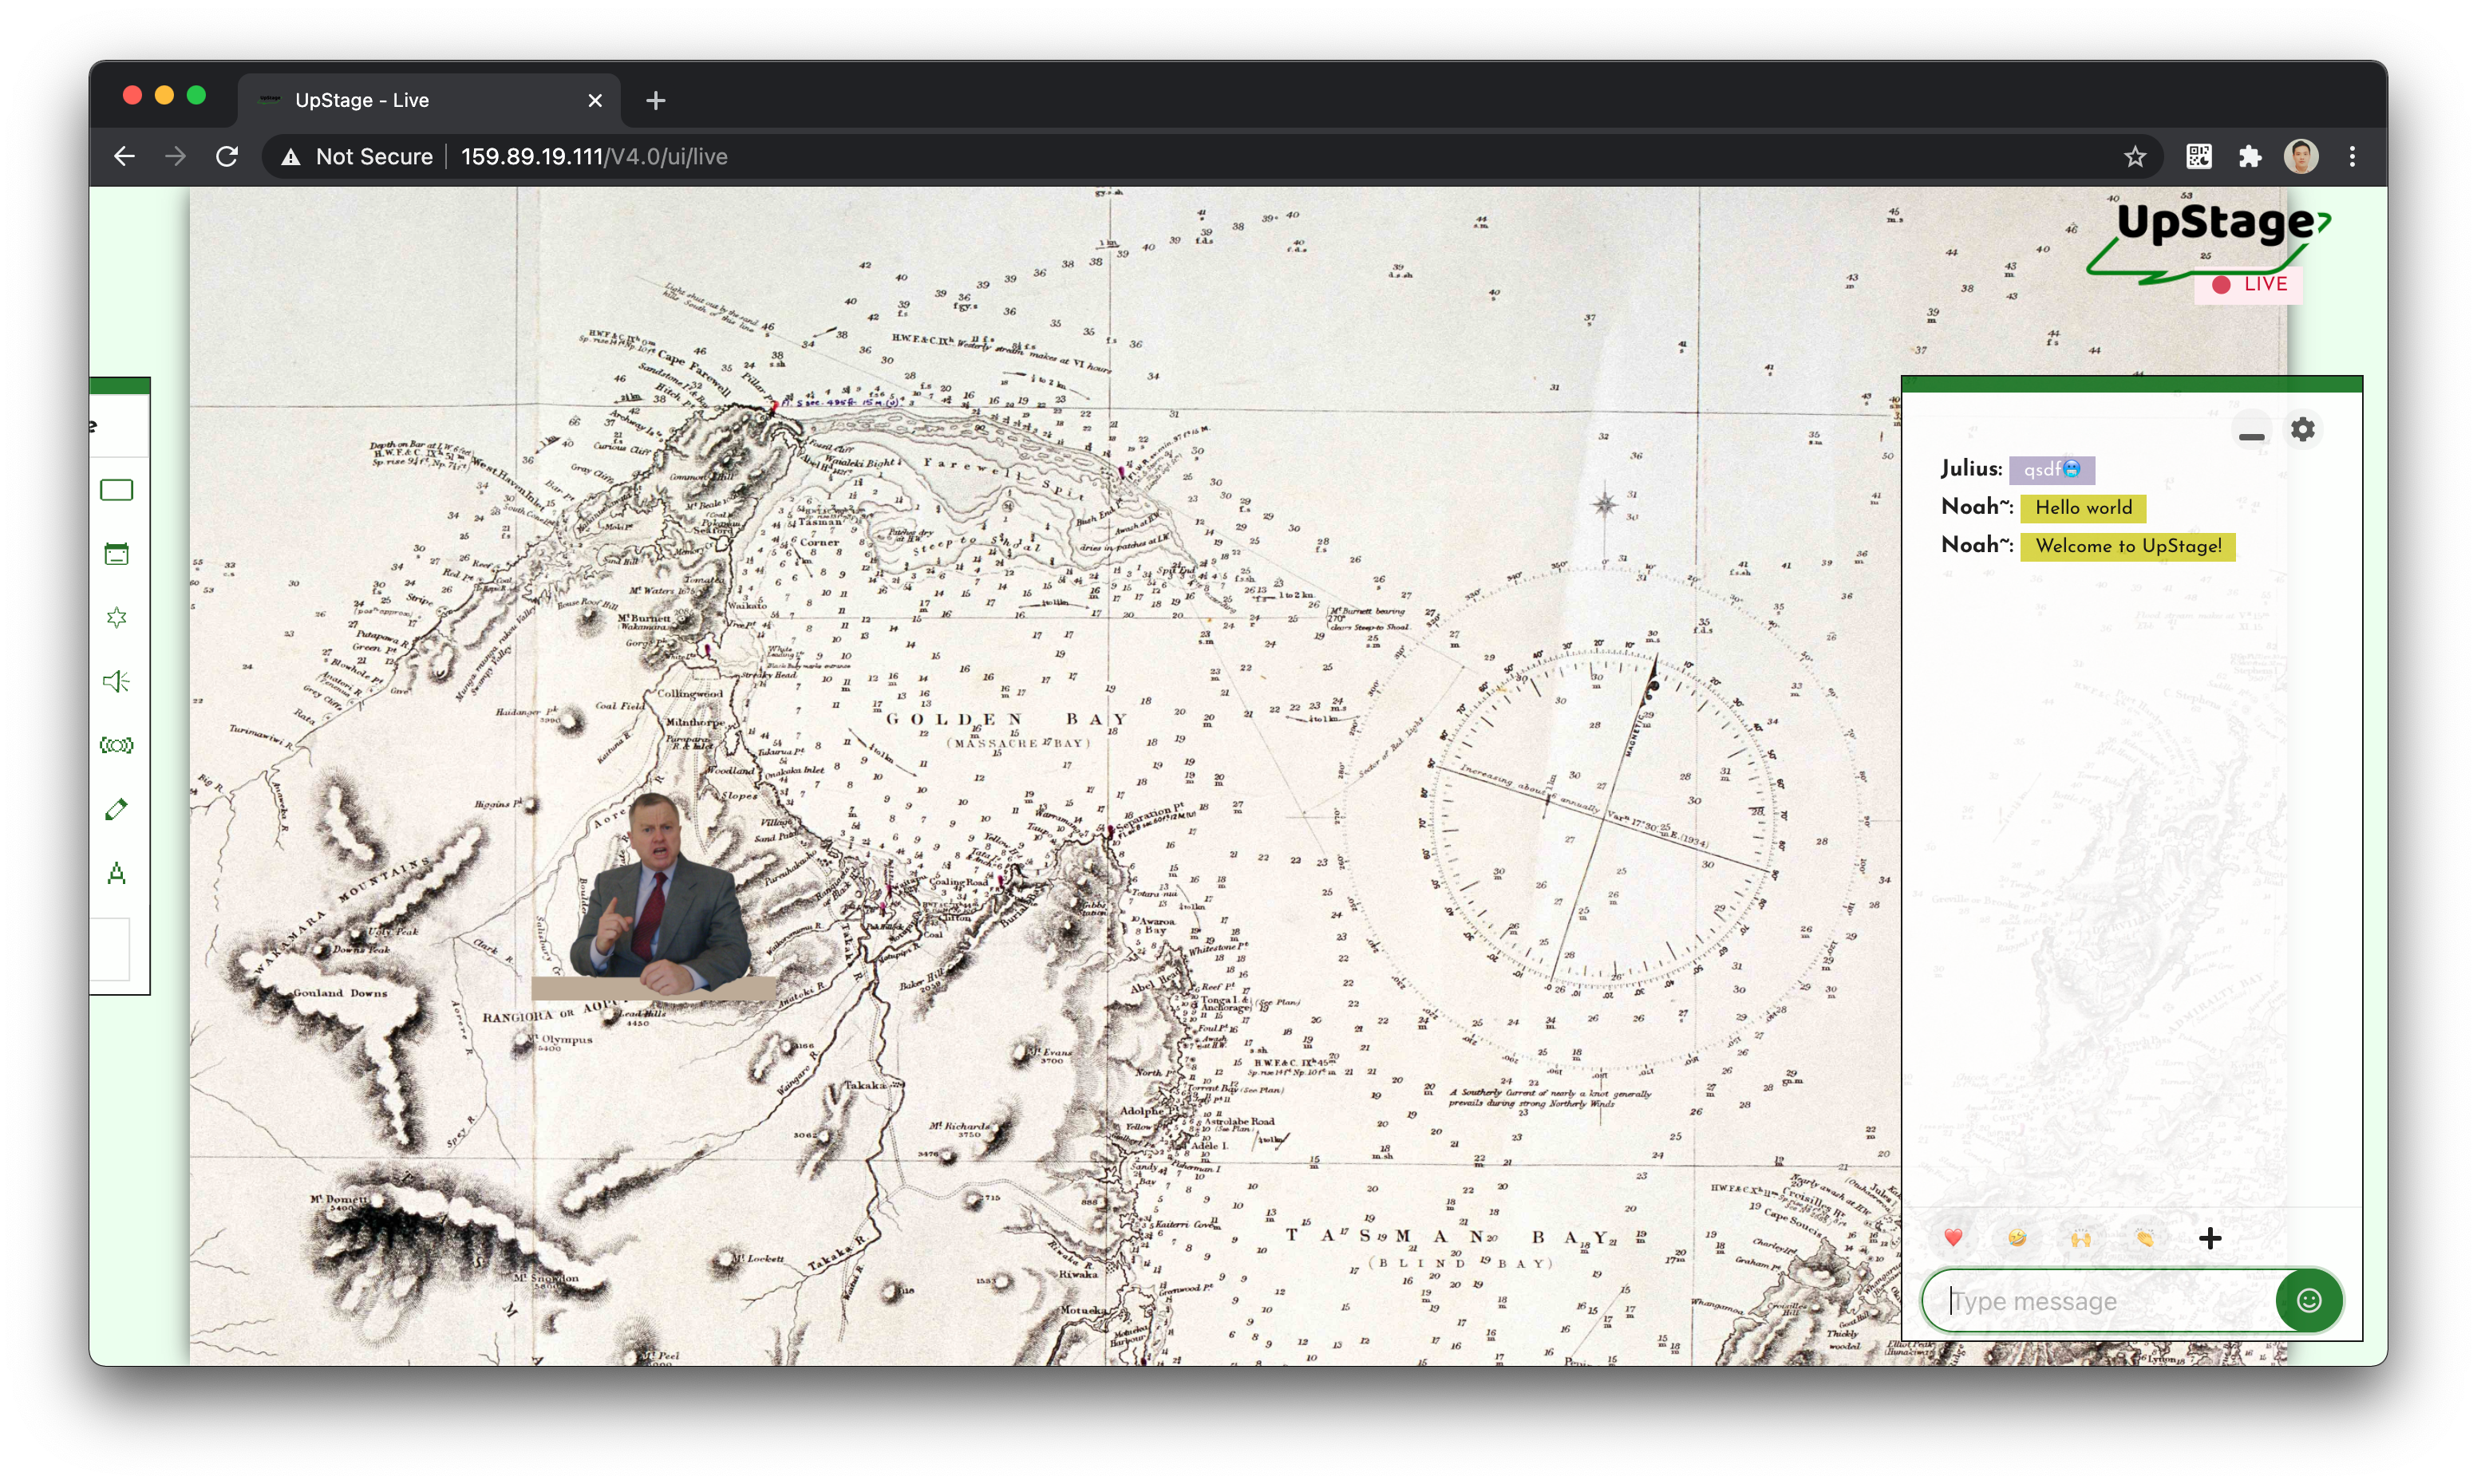Open chat settings gear

coord(2302,430)
